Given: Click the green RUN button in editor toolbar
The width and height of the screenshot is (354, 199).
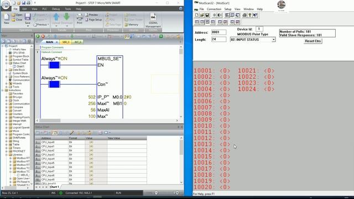Looking at the screenshot, I should point(38,36).
